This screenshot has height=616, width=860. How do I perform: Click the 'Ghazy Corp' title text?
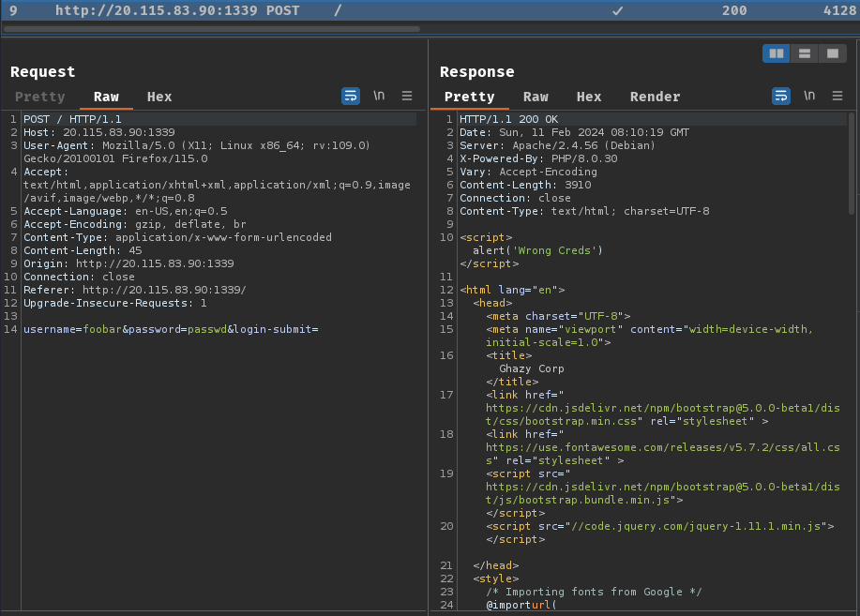pos(532,369)
